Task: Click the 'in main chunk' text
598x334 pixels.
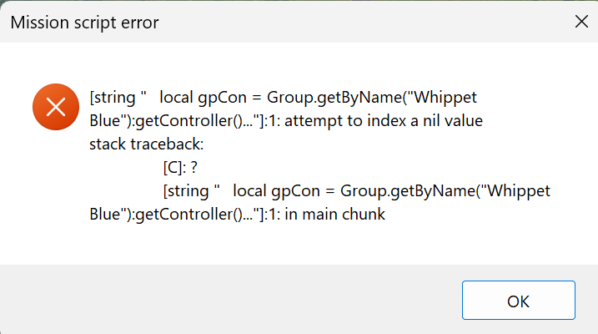Action: pyautogui.click(x=334, y=214)
